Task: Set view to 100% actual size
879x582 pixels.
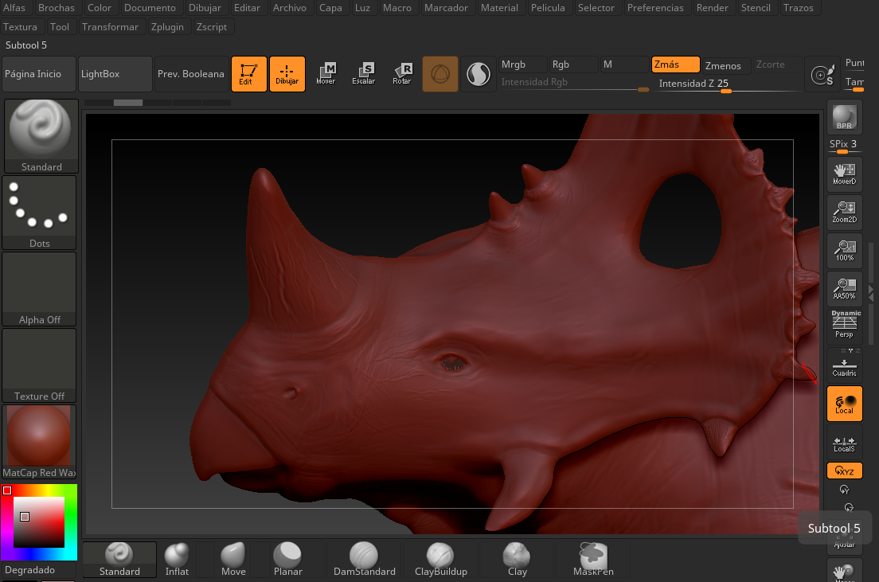Action: point(844,251)
